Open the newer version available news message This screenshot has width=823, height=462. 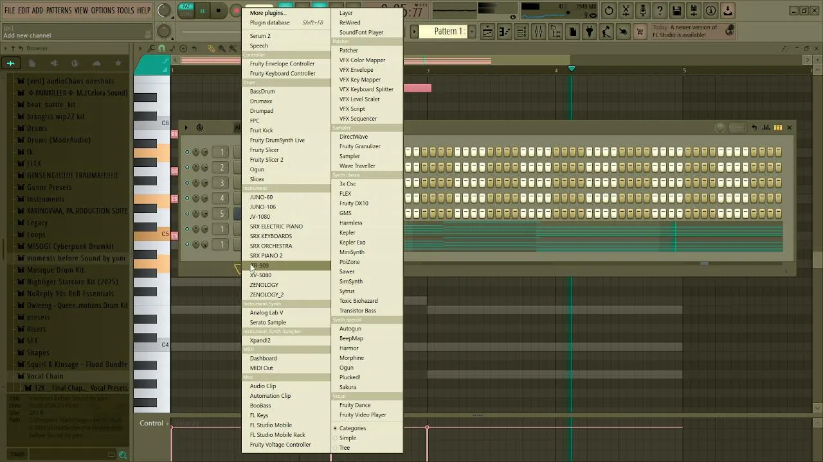(x=693, y=31)
